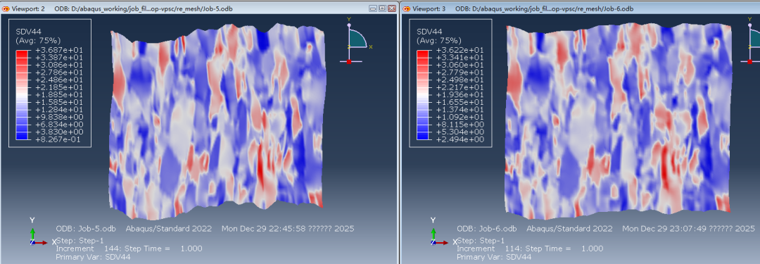Minimize Viewport 2 window
The width and height of the screenshot is (760, 264).
pyautogui.click(x=372, y=8)
